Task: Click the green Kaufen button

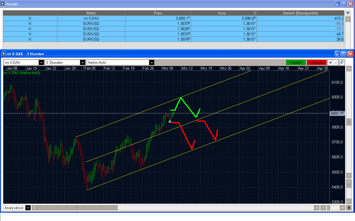Action: point(296,62)
